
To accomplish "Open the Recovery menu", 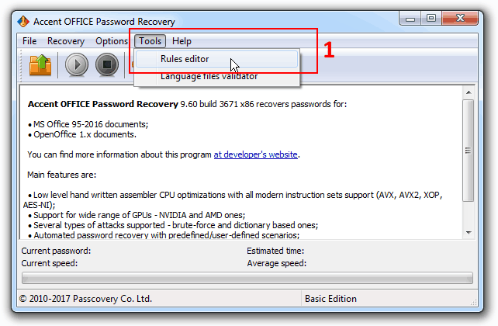I will [66, 41].
